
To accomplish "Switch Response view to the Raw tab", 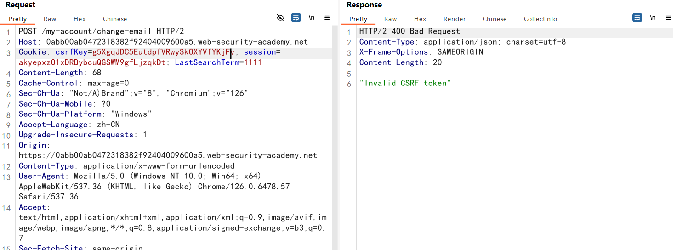I will coord(391,19).
